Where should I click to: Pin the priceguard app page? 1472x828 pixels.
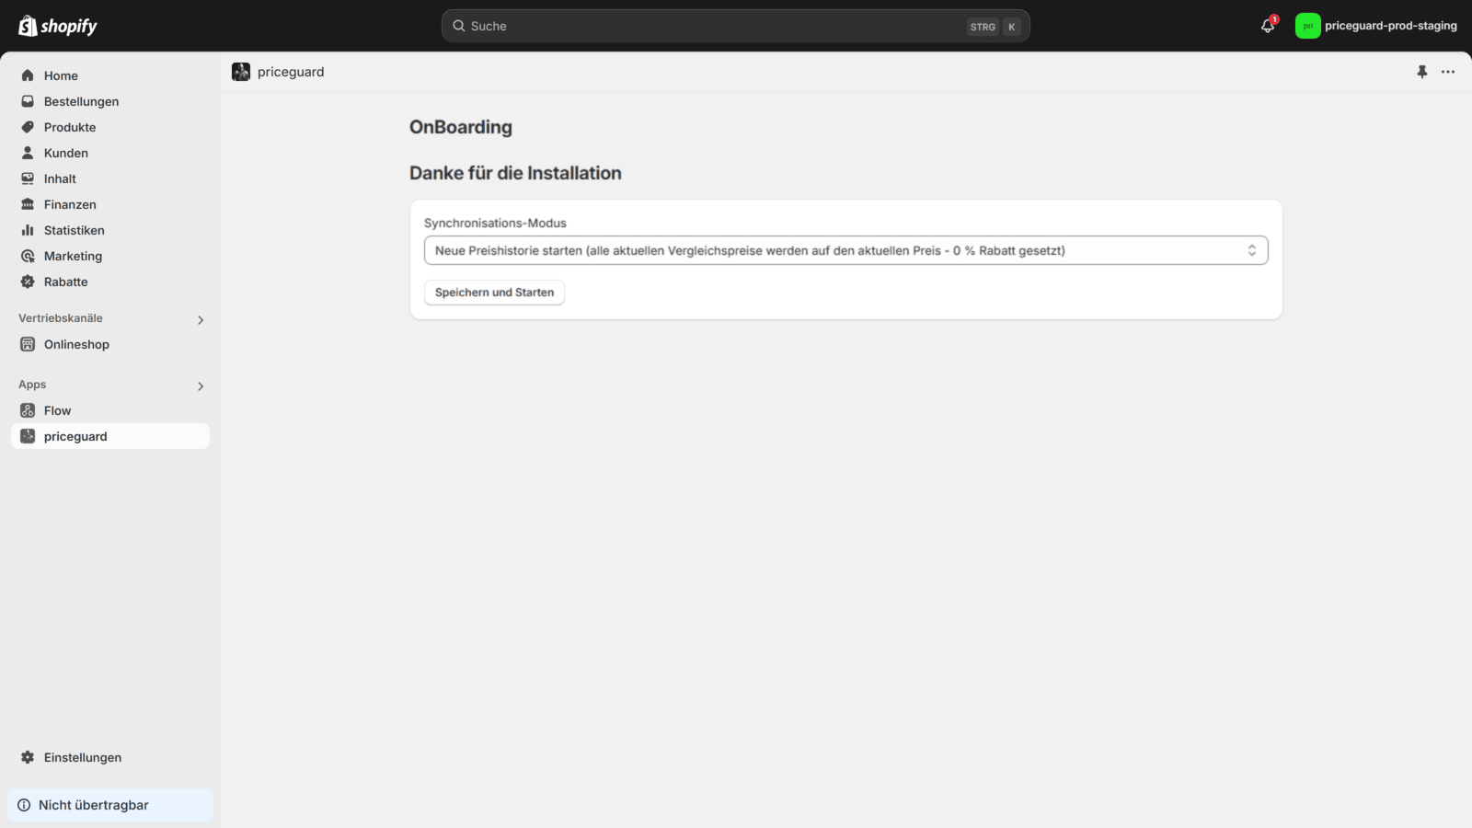(1422, 72)
